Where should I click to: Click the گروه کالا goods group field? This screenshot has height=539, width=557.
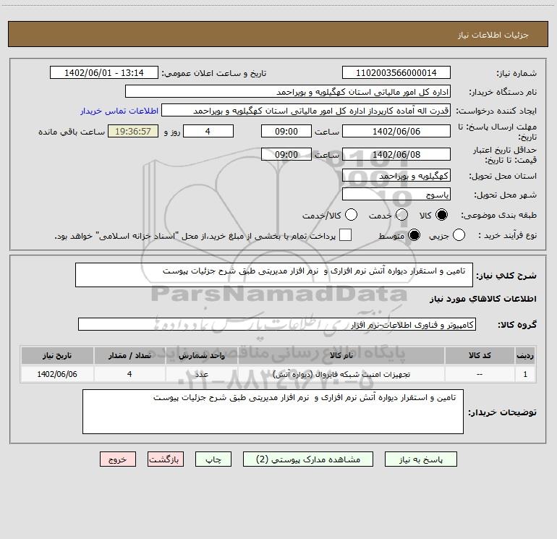[x=277, y=324]
